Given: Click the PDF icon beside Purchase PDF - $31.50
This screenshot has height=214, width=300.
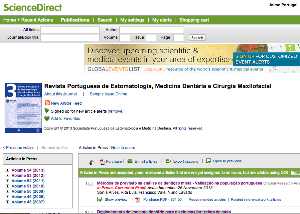Looking at the screenshot, I should pos(137,200).
